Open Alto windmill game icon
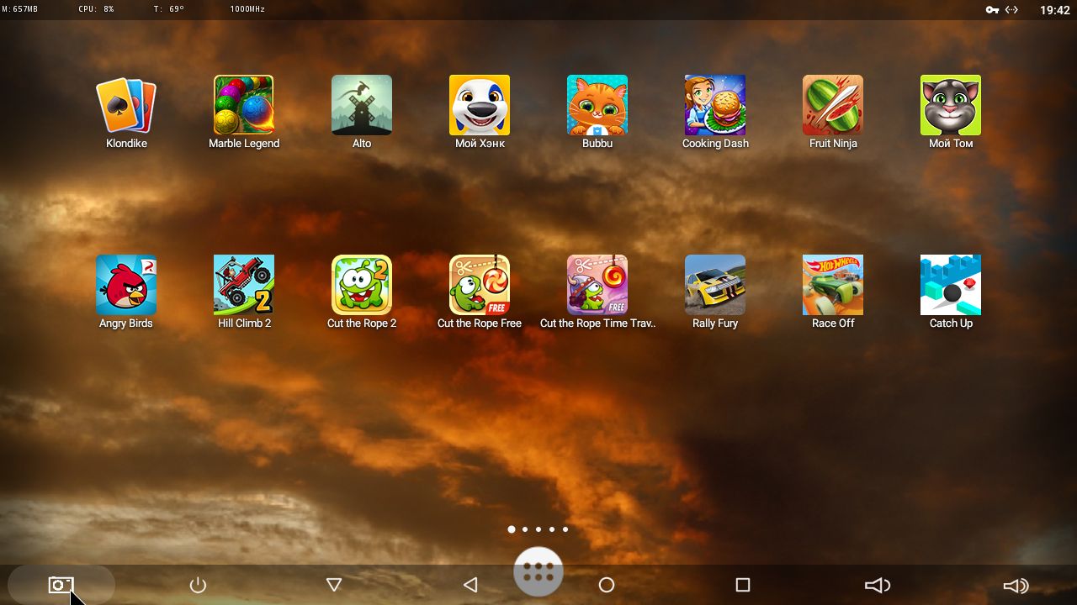The image size is (1077, 605). click(x=362, y=105)
